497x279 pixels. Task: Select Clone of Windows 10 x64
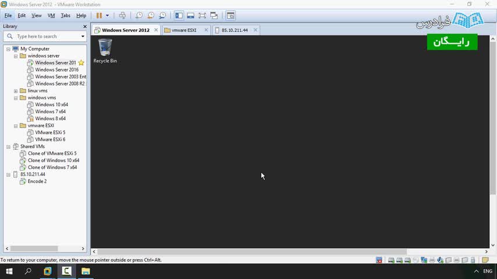[x=54, y=160]
